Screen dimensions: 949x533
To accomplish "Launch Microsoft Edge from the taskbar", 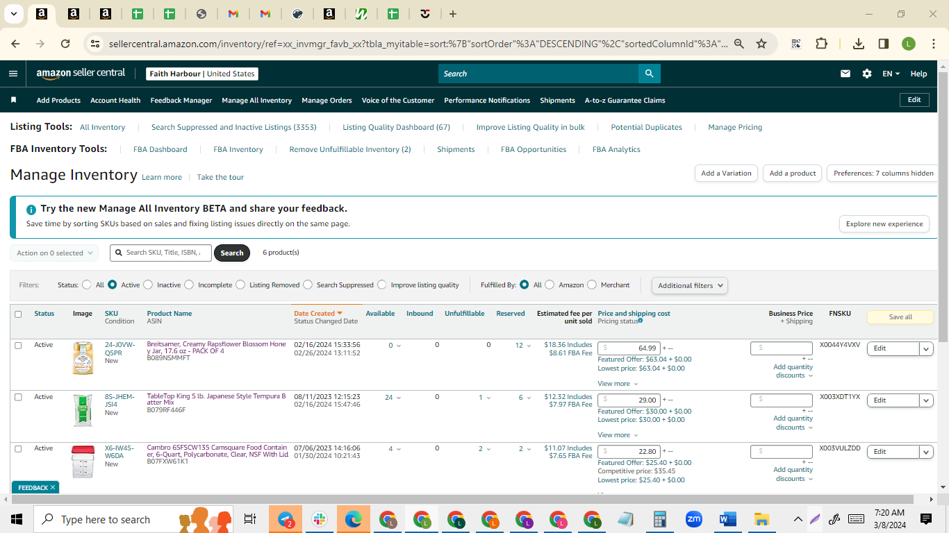I will click(x=354, y=519).
